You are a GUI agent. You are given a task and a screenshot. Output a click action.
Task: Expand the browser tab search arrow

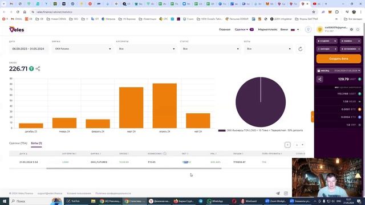pos(4,4)
